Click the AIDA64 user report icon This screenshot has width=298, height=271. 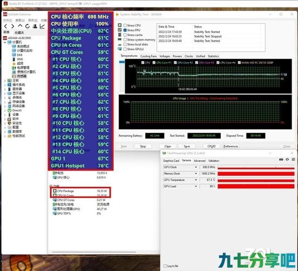(x=35, y=27)
